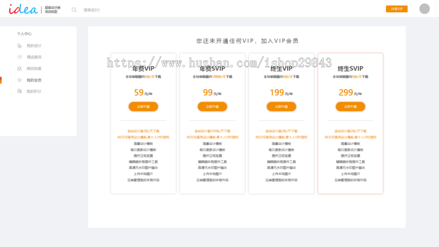Open 精选推荐 in the sidebar
This screenshot has width=439, height=247.
[x=34, y=57]
